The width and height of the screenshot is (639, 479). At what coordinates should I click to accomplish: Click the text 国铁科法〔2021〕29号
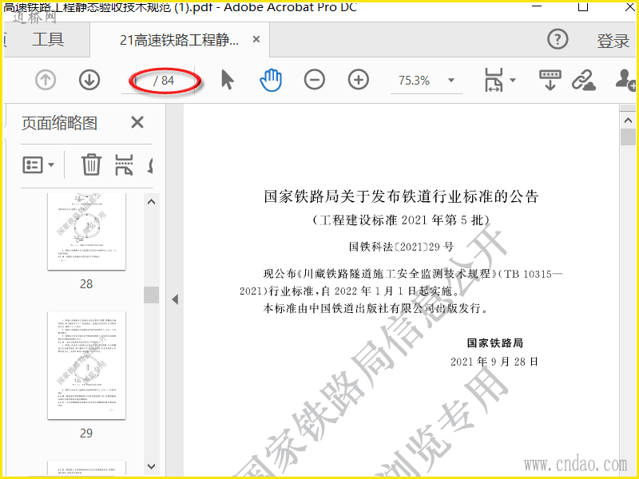402,247
